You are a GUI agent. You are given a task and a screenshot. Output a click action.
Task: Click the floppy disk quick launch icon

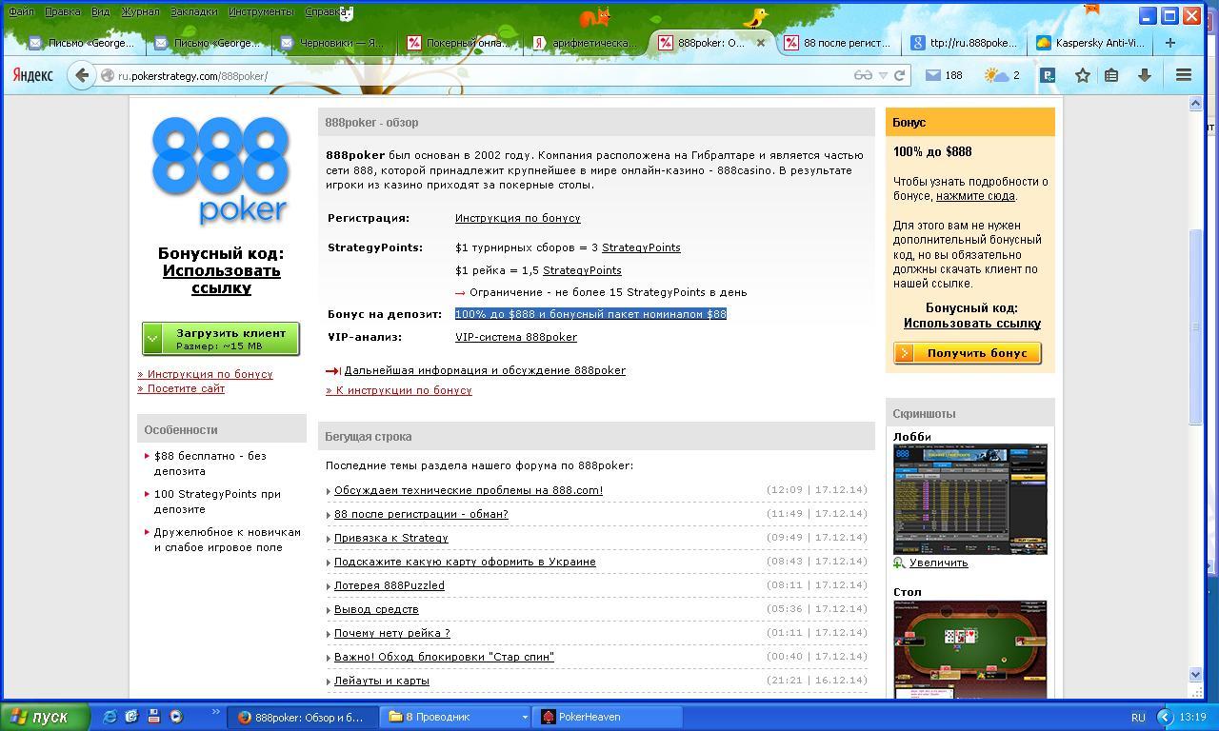[x=153, y=717]
